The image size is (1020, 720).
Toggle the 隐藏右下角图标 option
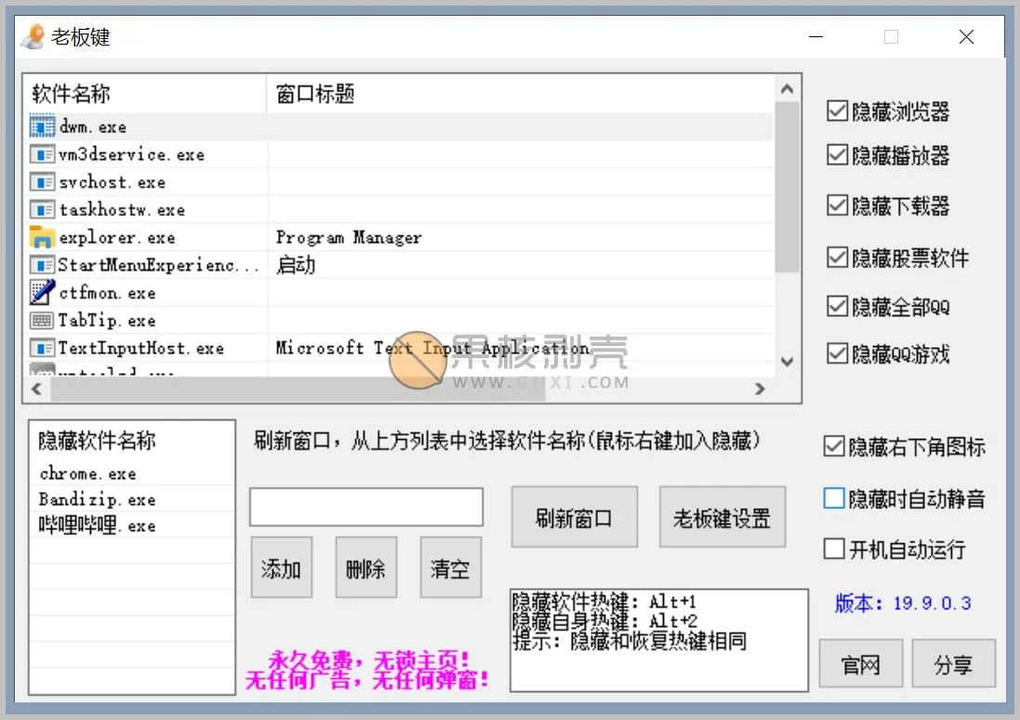[835, 447]
